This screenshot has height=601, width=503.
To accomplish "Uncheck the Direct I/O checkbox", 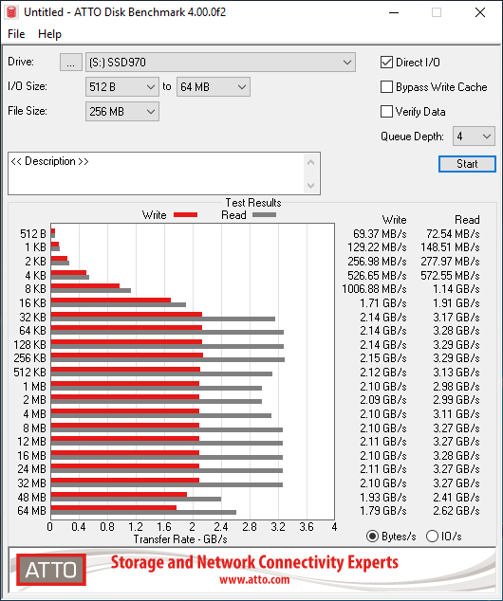I will [386, 63].
